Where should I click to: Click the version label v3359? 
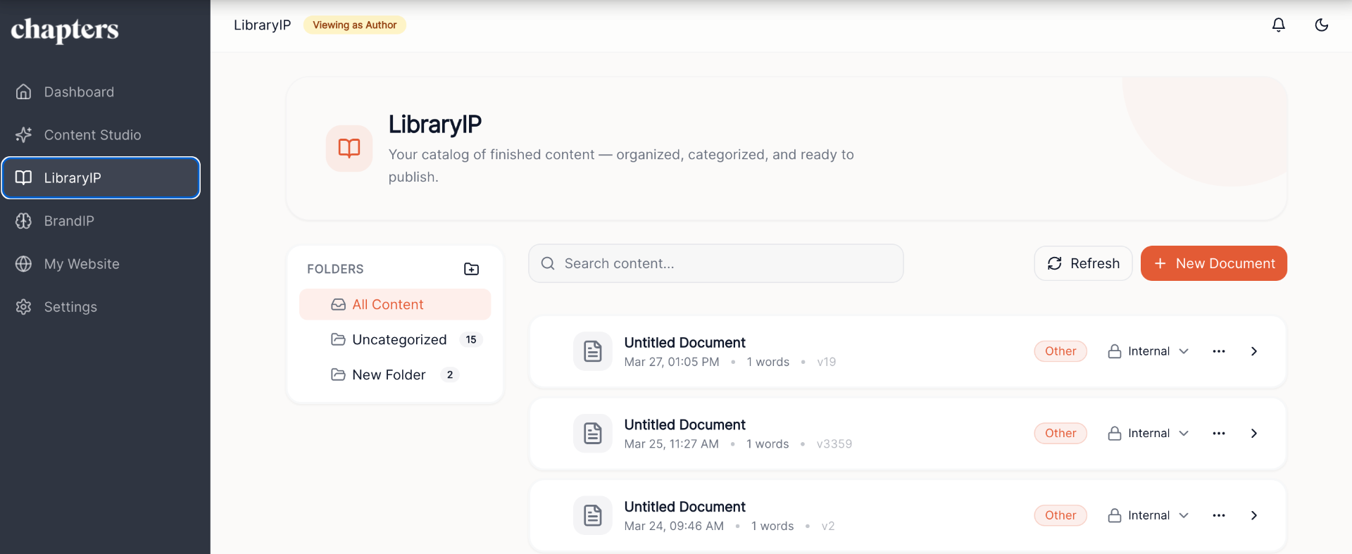click(x=834, y=444)
